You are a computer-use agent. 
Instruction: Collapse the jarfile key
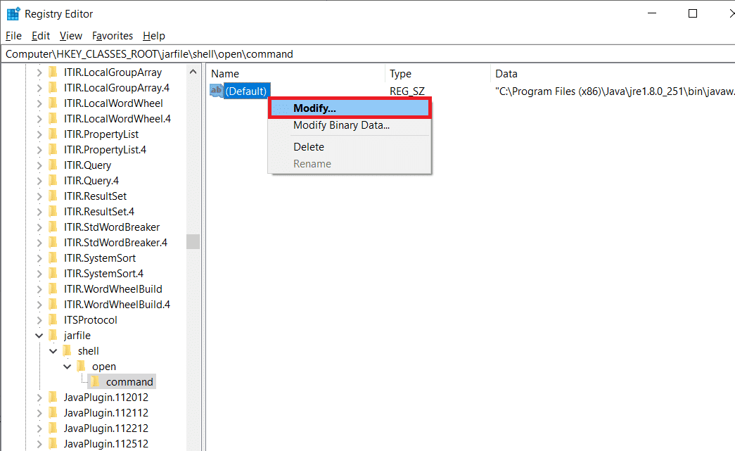tap(39, 336)
